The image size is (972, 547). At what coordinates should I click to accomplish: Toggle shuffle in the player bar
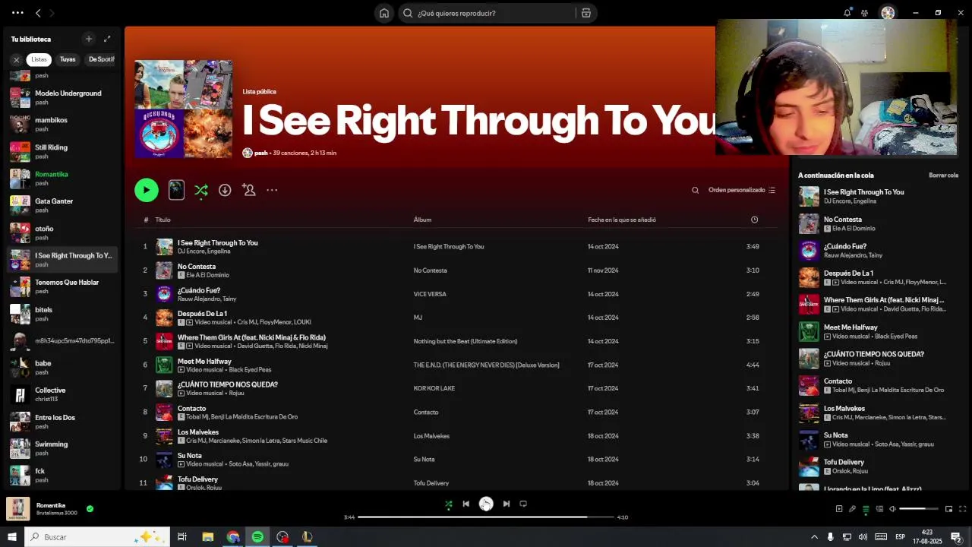click(448, 504)
